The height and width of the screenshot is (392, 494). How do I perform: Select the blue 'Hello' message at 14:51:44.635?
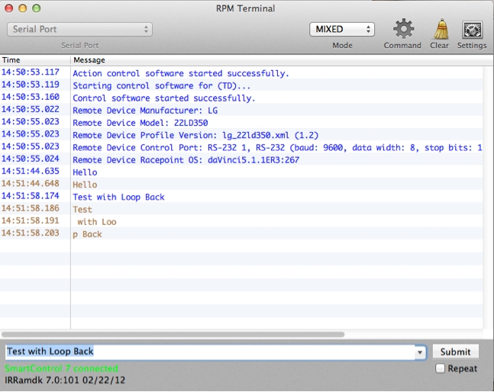coord(85,172)
